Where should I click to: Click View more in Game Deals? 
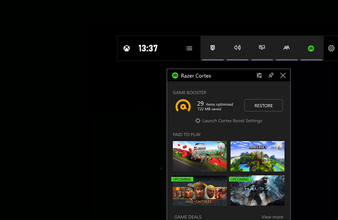pyautogui.click(x=272, y=217)
